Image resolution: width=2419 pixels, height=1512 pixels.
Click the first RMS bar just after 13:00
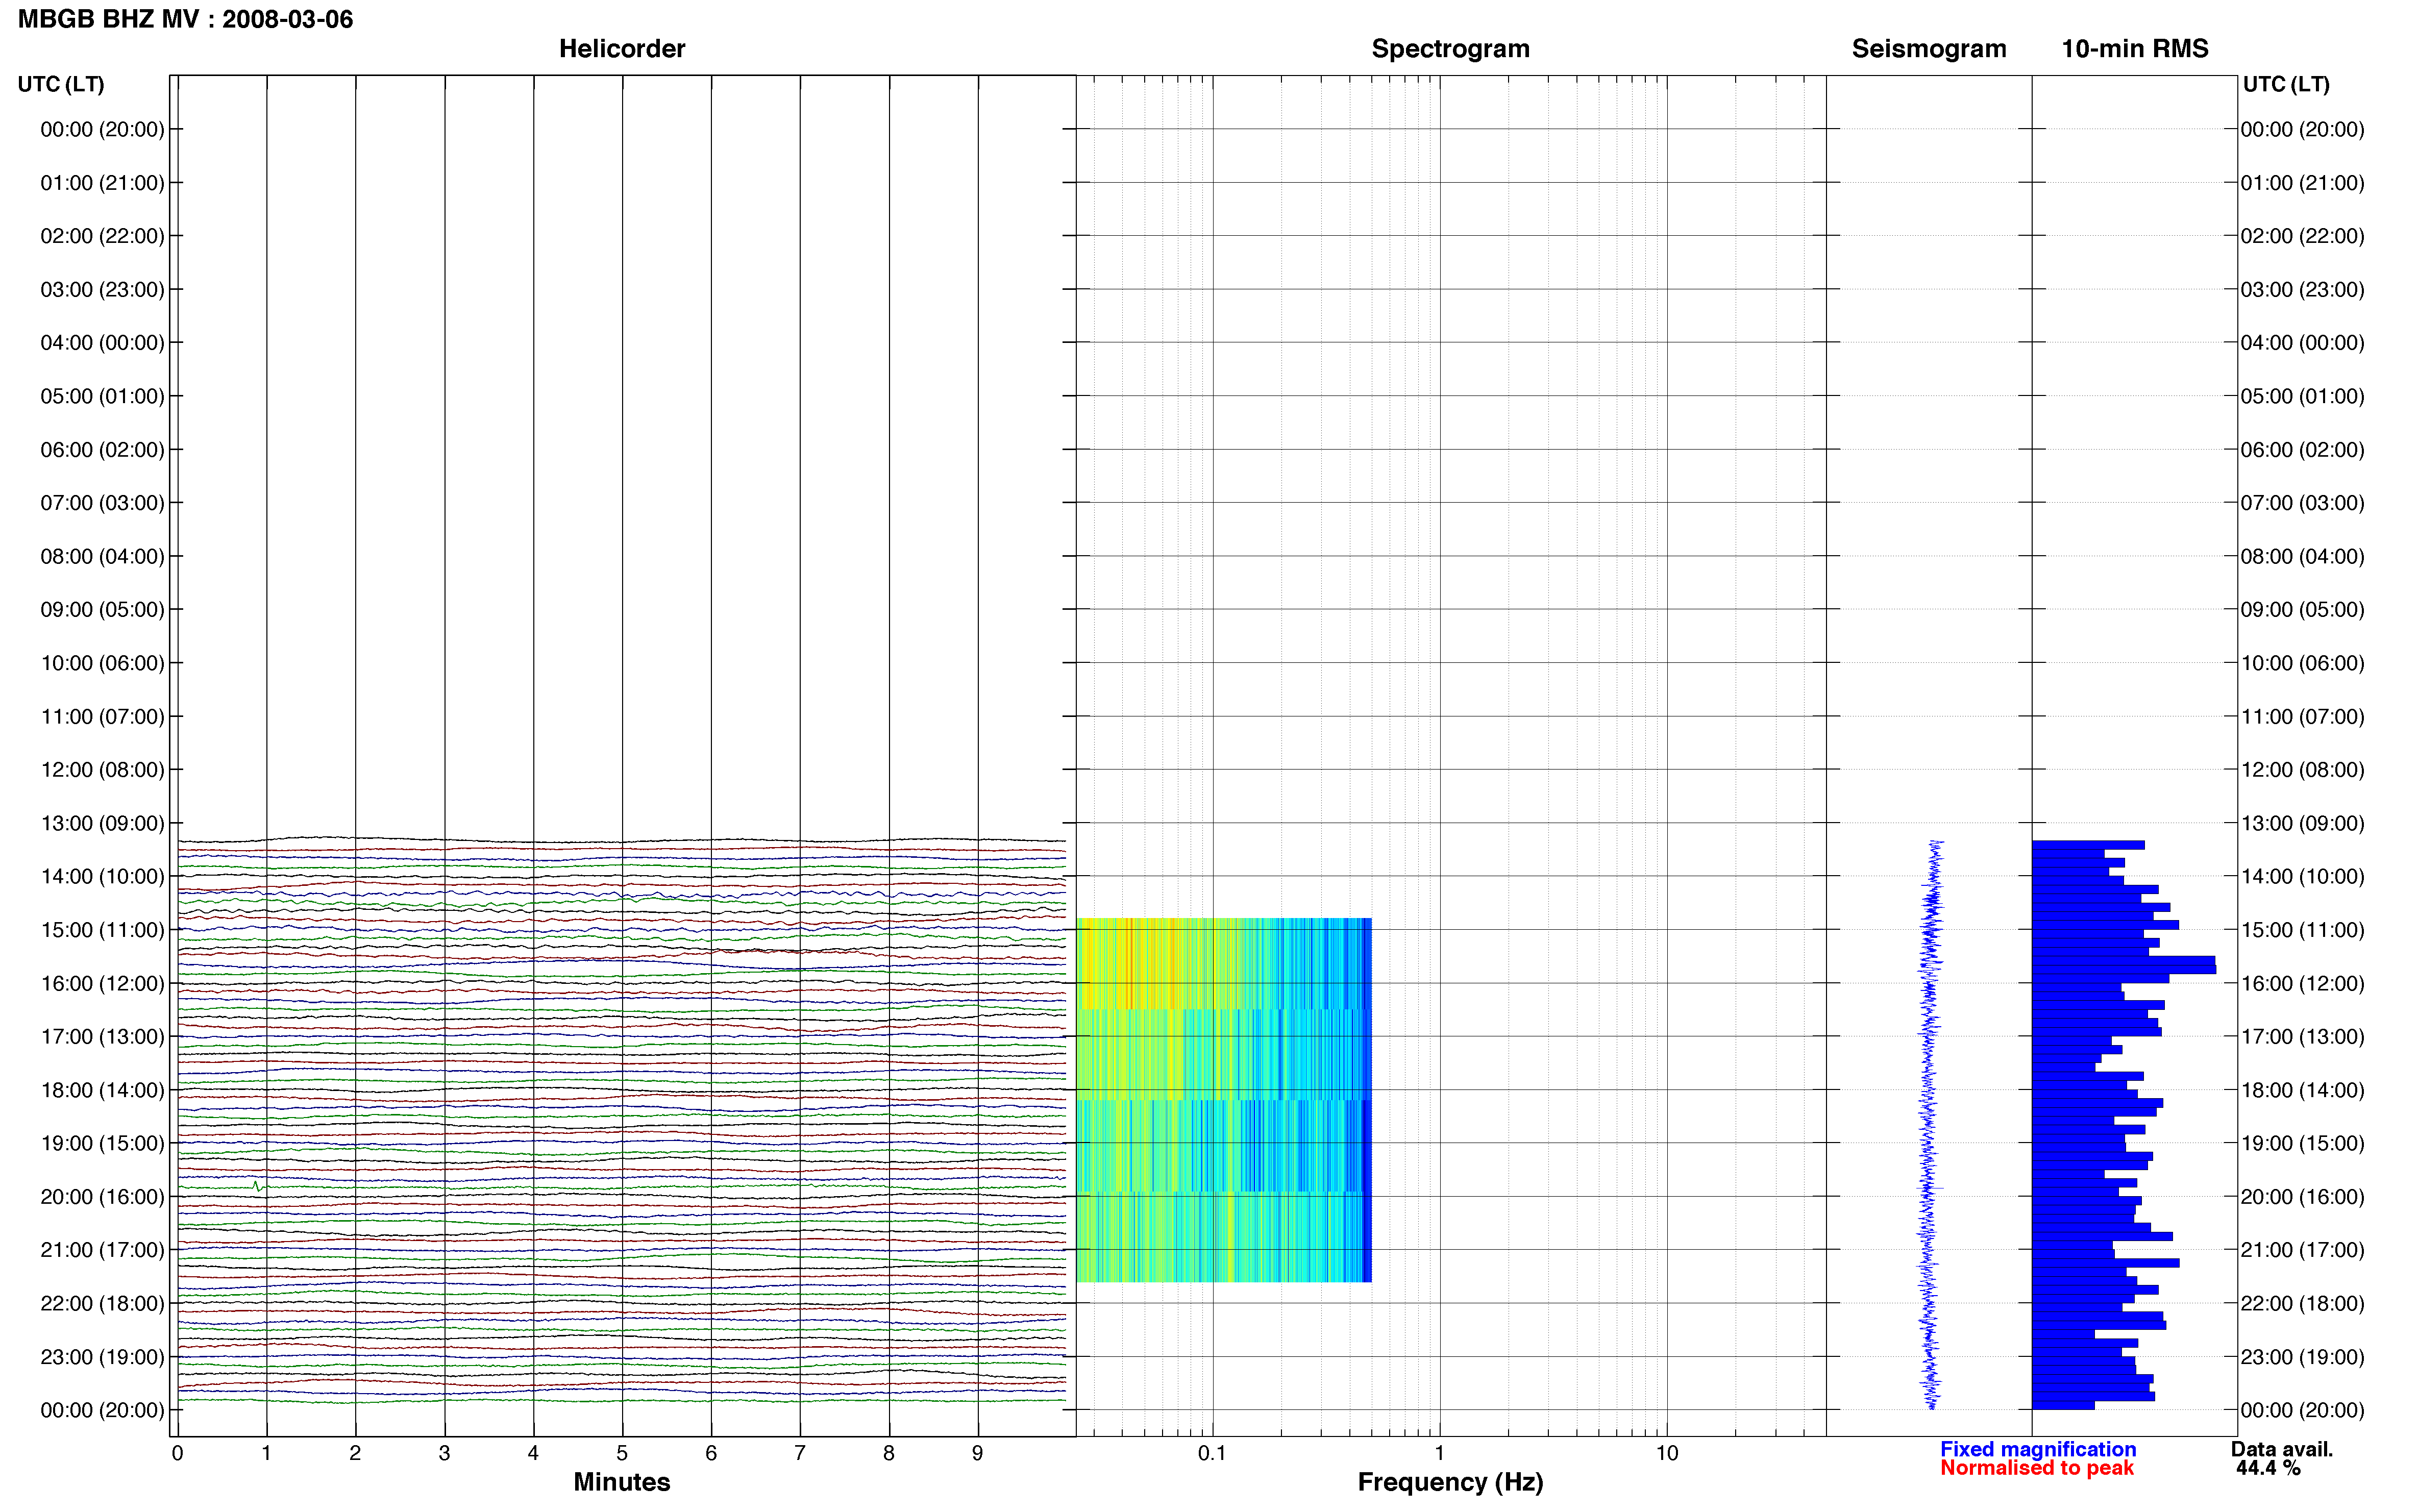point(2088,845)
